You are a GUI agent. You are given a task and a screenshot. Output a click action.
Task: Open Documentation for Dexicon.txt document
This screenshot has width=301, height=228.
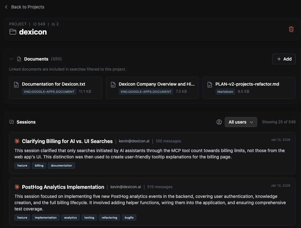(x=54, y=84)
